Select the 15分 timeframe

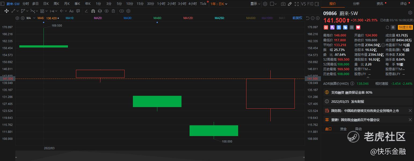(140, 4)
